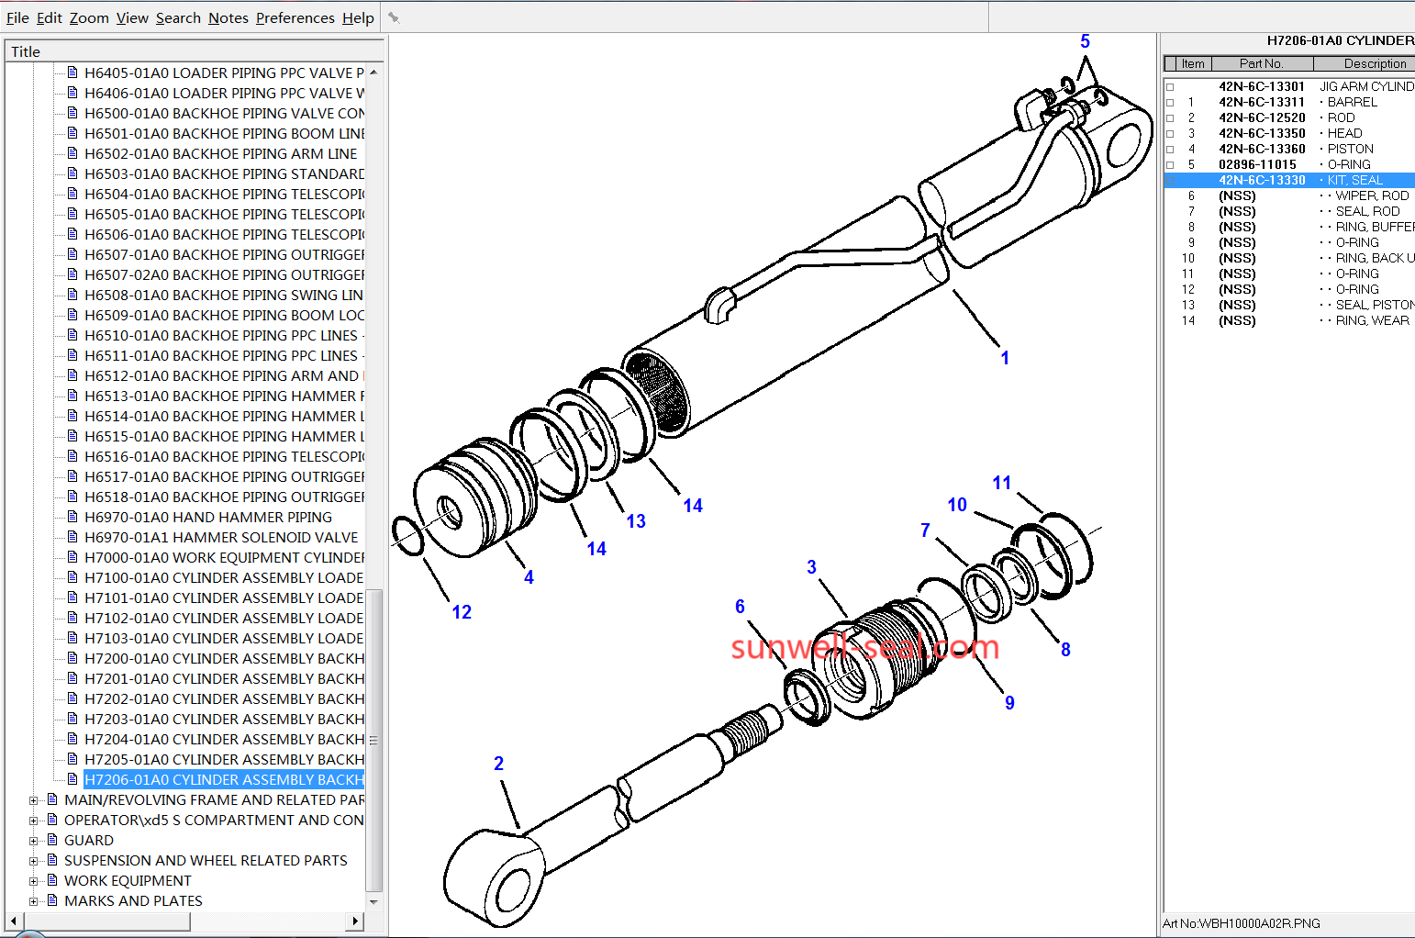The height and width of the screenshot is (938, 1415).
Task: Expand the WORK EQUIPMENT tree node
Action: 34,881
